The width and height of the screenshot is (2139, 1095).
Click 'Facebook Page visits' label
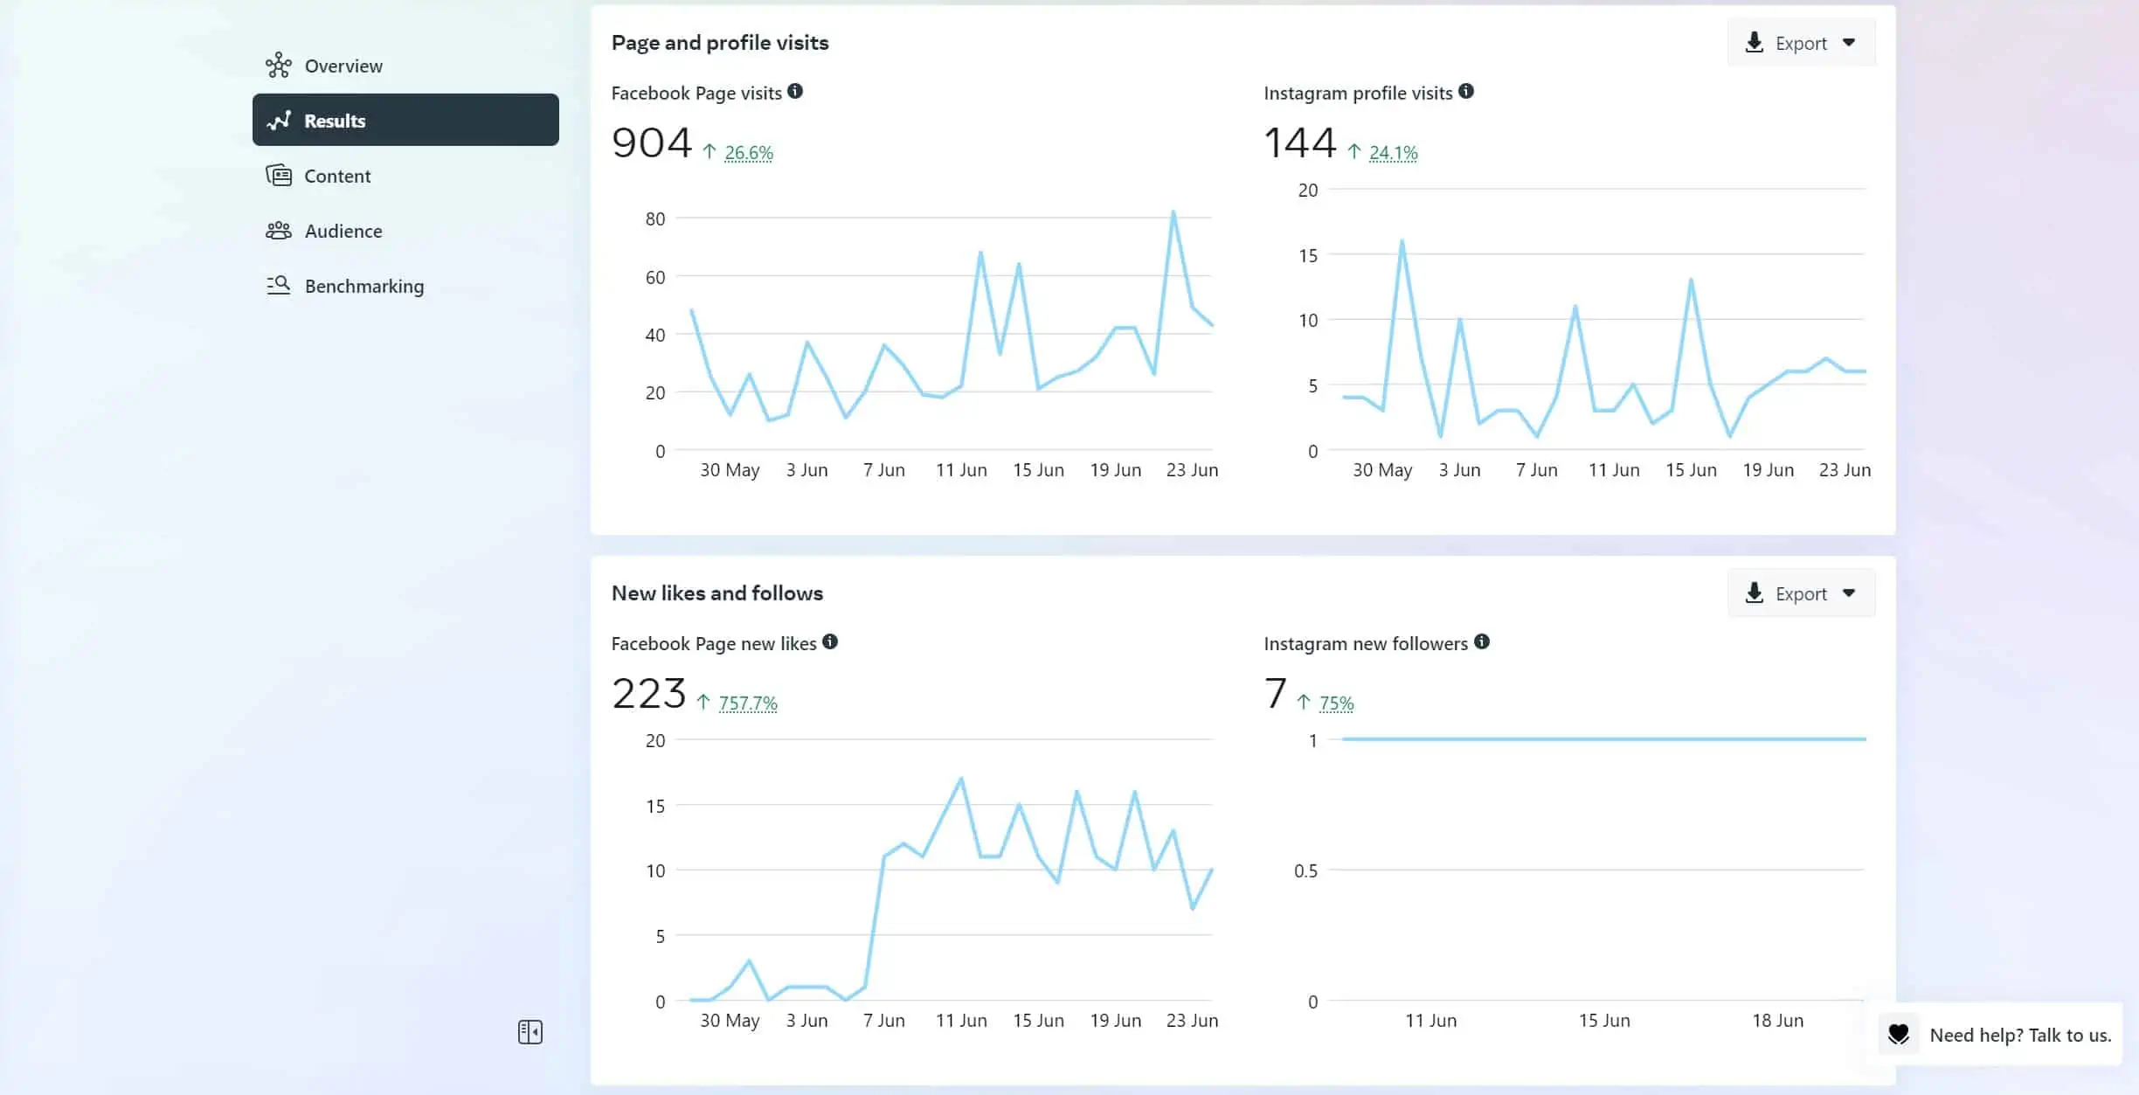tap(696, 93)
